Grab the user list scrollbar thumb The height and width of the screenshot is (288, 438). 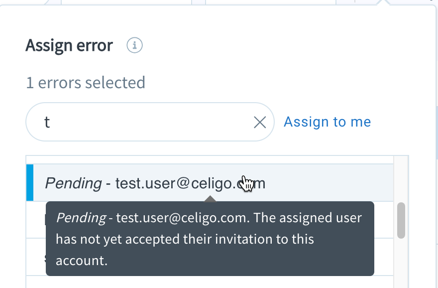[x=401, y=220]
